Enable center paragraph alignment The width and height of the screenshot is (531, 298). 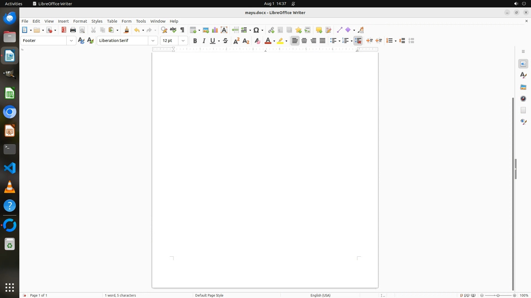(304, 41)
